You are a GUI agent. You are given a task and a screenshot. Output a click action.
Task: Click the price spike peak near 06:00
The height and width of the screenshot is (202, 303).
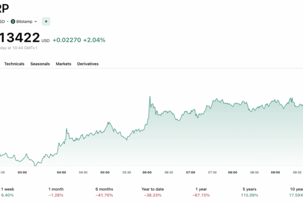tap(150, 96)
